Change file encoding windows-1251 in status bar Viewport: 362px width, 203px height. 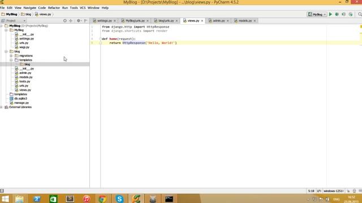click(x=333, y=191)
